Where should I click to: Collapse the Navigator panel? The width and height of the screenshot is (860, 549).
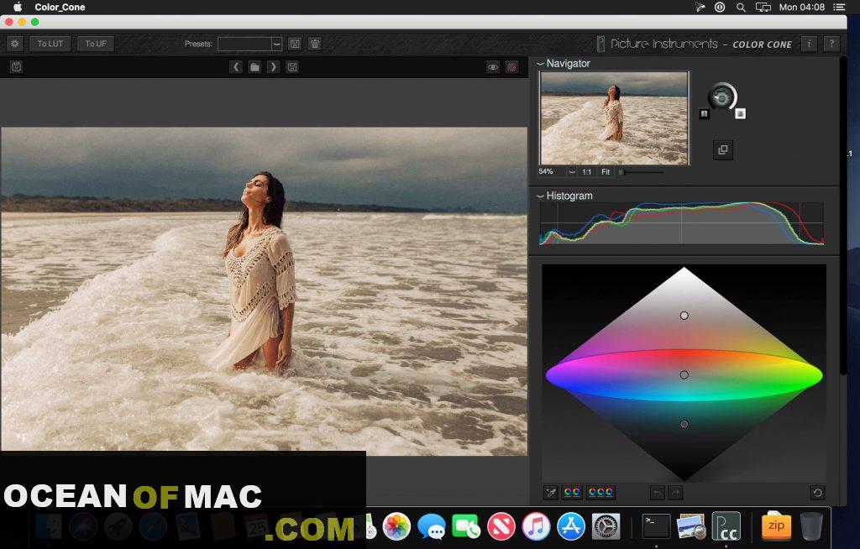point(540,64)
